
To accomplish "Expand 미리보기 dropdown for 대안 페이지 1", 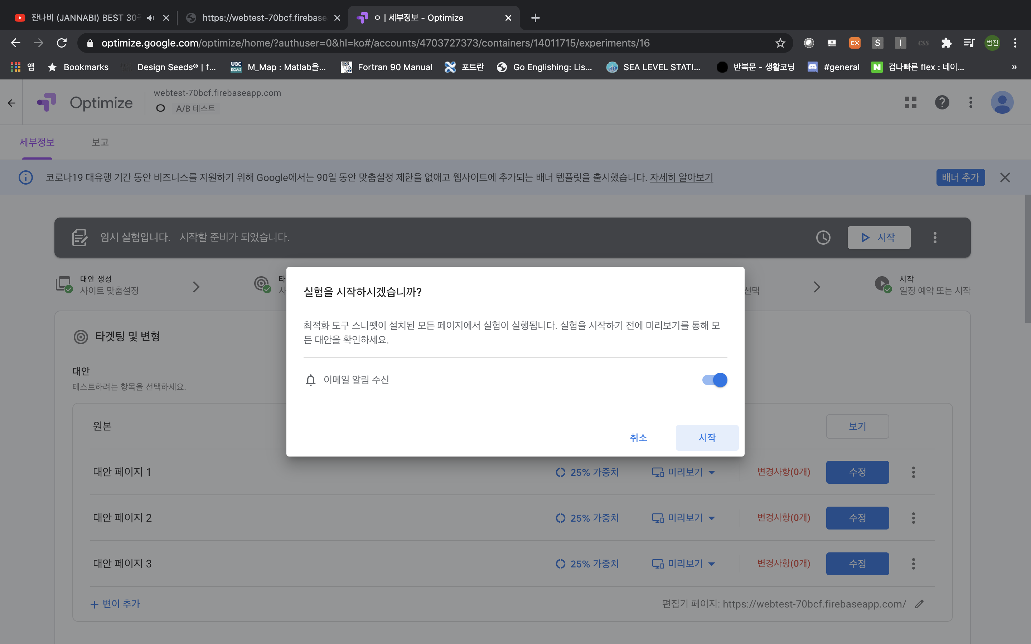I will 711,472.
